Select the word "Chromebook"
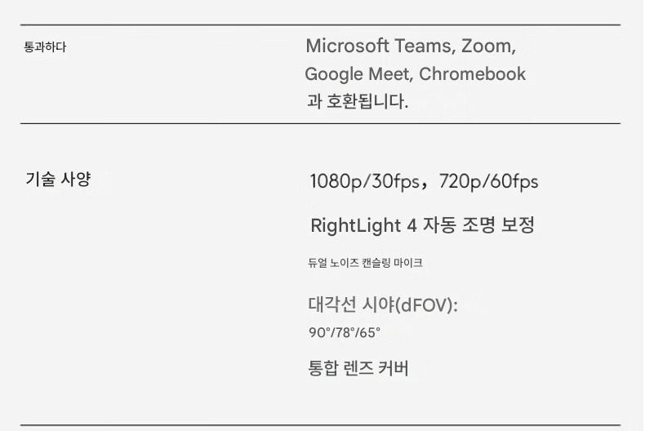This screenshot has height=431, width=645. (473, 74)
